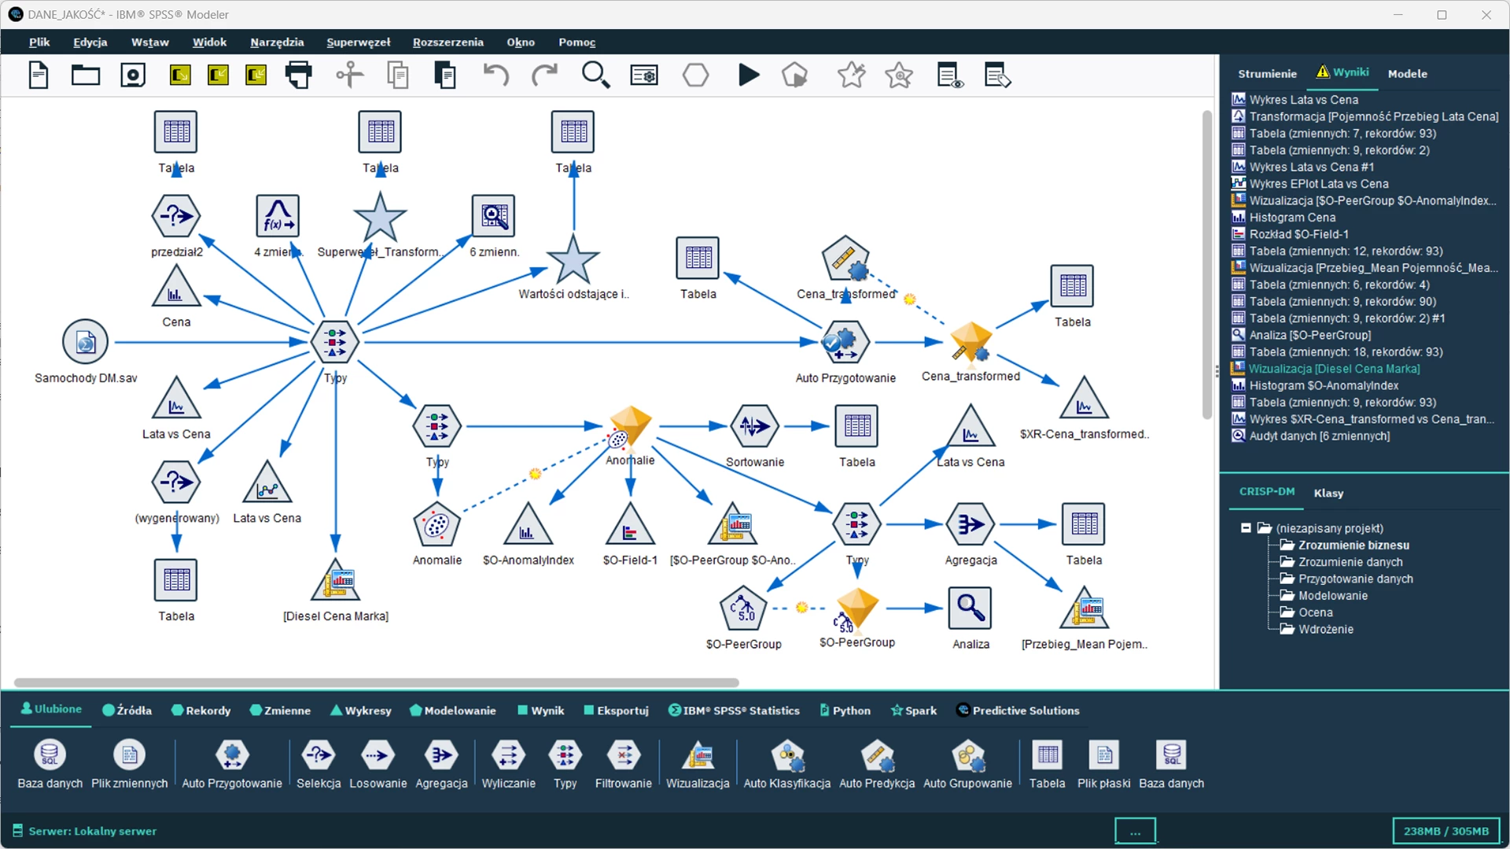Open the Edycja menu
1510x849 pixels.
point(90,42)
